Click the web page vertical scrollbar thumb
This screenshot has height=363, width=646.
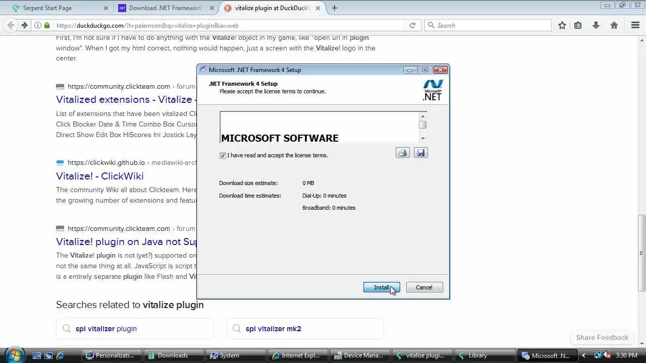coord(641,253)
